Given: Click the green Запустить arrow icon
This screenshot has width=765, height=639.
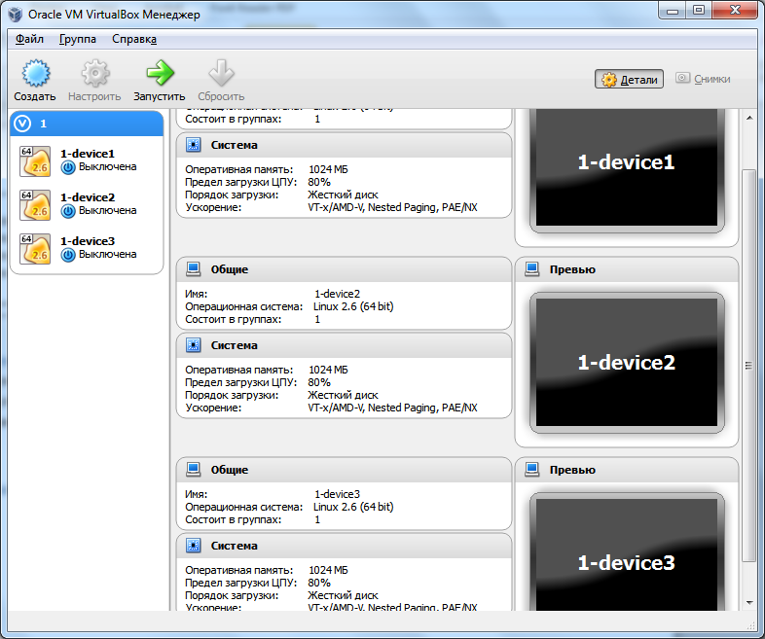Looking at the screenshot, I should point(160,73).
